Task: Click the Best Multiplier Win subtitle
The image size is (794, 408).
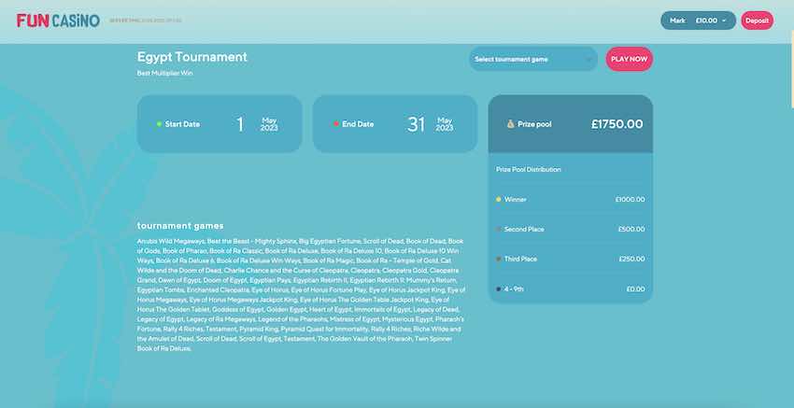Action: [165, 73]
